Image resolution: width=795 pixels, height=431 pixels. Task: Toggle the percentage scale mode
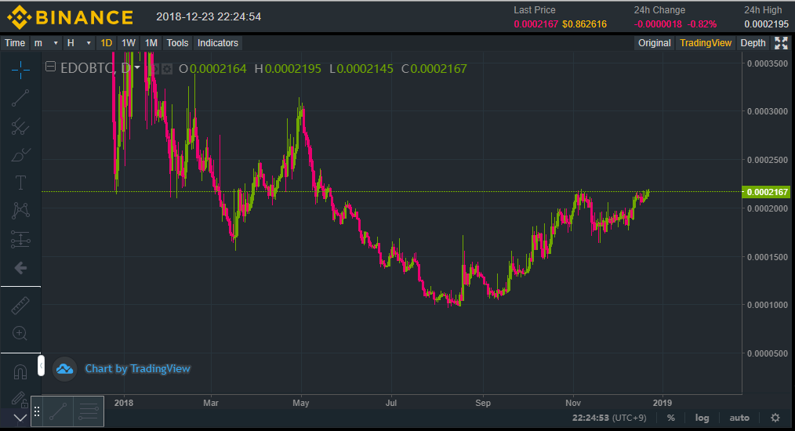point(670,418)
